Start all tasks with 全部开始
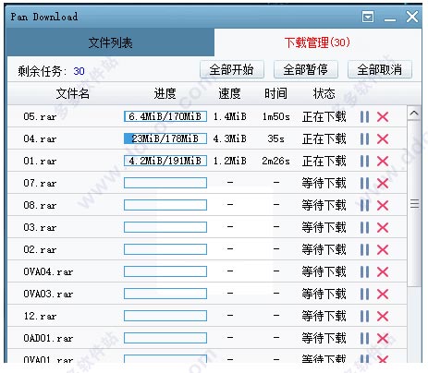Screen dimensions: 428x373 [232, 69]
